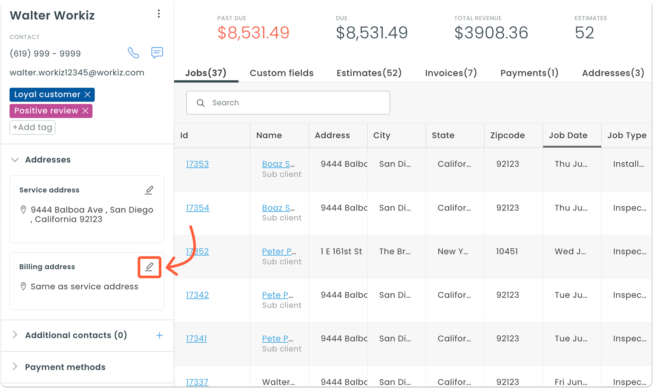This screenshot has width=653, height=388.
Task: Add an additional contact with plus icon
Action: [159, 335]
